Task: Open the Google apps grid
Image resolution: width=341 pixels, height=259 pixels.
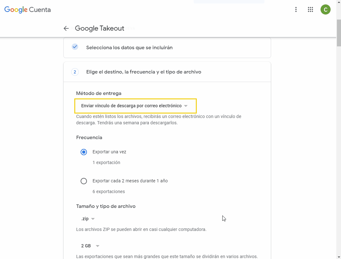Action: click(x=310, y=9)
